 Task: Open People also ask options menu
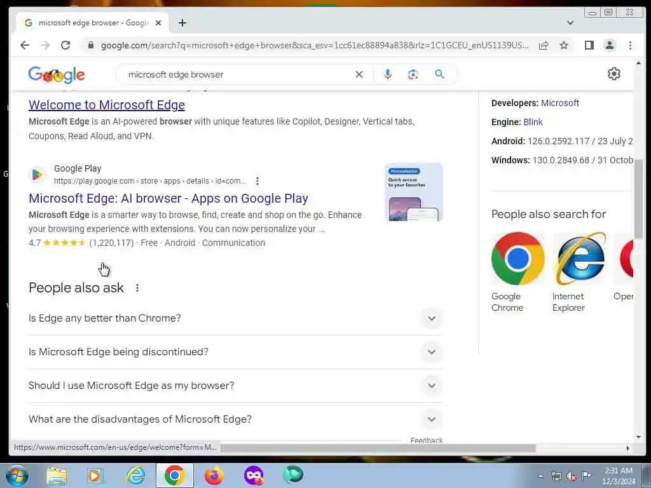tap(137, 288)
